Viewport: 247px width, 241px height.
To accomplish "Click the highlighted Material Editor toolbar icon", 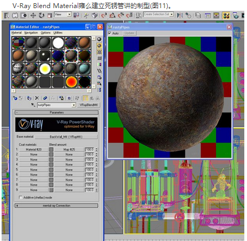I will pos(227,16).
